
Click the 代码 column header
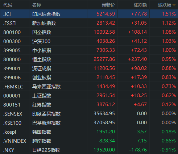click(8, 5)
